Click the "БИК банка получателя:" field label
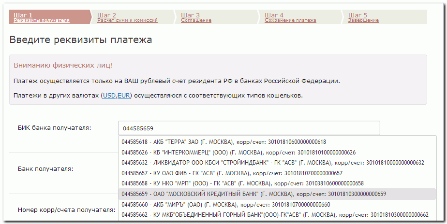 pyautogui.click(x=54, y=127)
